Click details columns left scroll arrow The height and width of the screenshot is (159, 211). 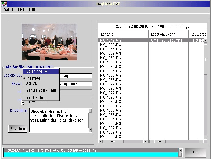(x=152, y=141)
